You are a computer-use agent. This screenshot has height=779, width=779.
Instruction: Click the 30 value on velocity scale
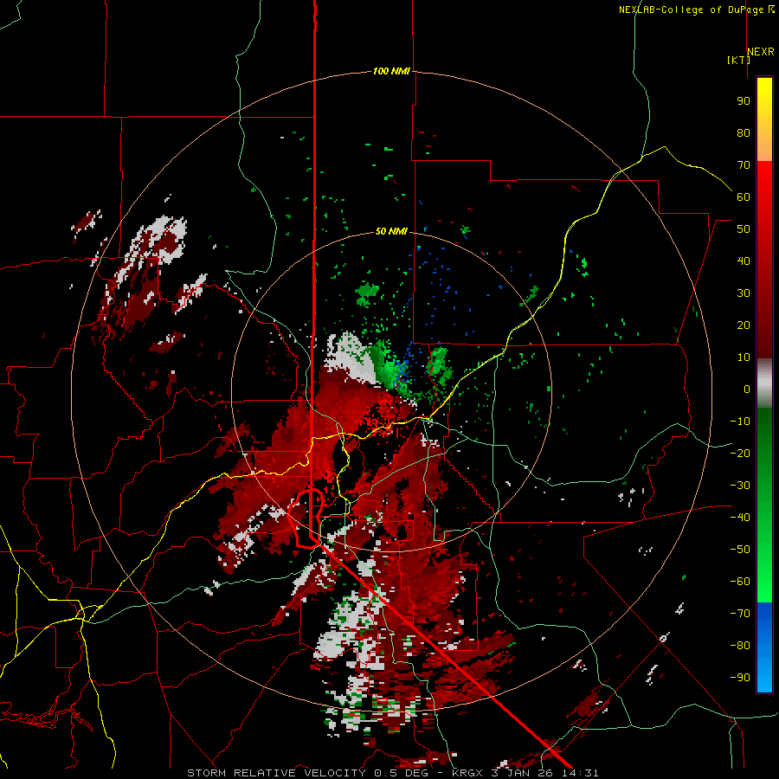coord(744,293)
